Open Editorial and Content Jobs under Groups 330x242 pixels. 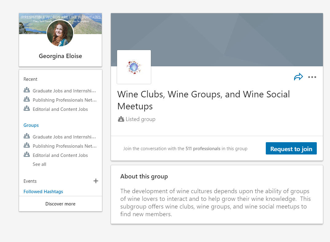coord(60,155)
